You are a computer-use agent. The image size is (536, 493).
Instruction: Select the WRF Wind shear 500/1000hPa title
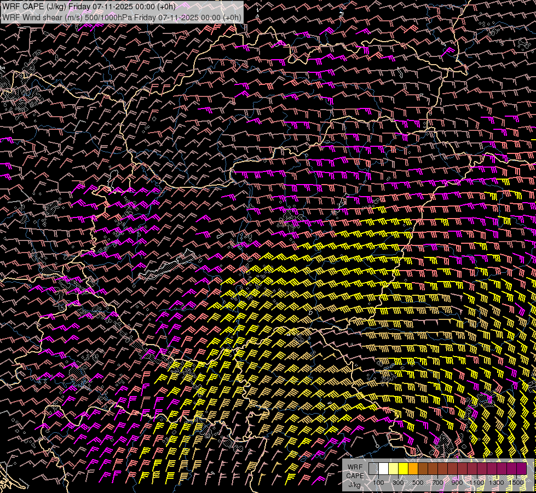[122, 17]
